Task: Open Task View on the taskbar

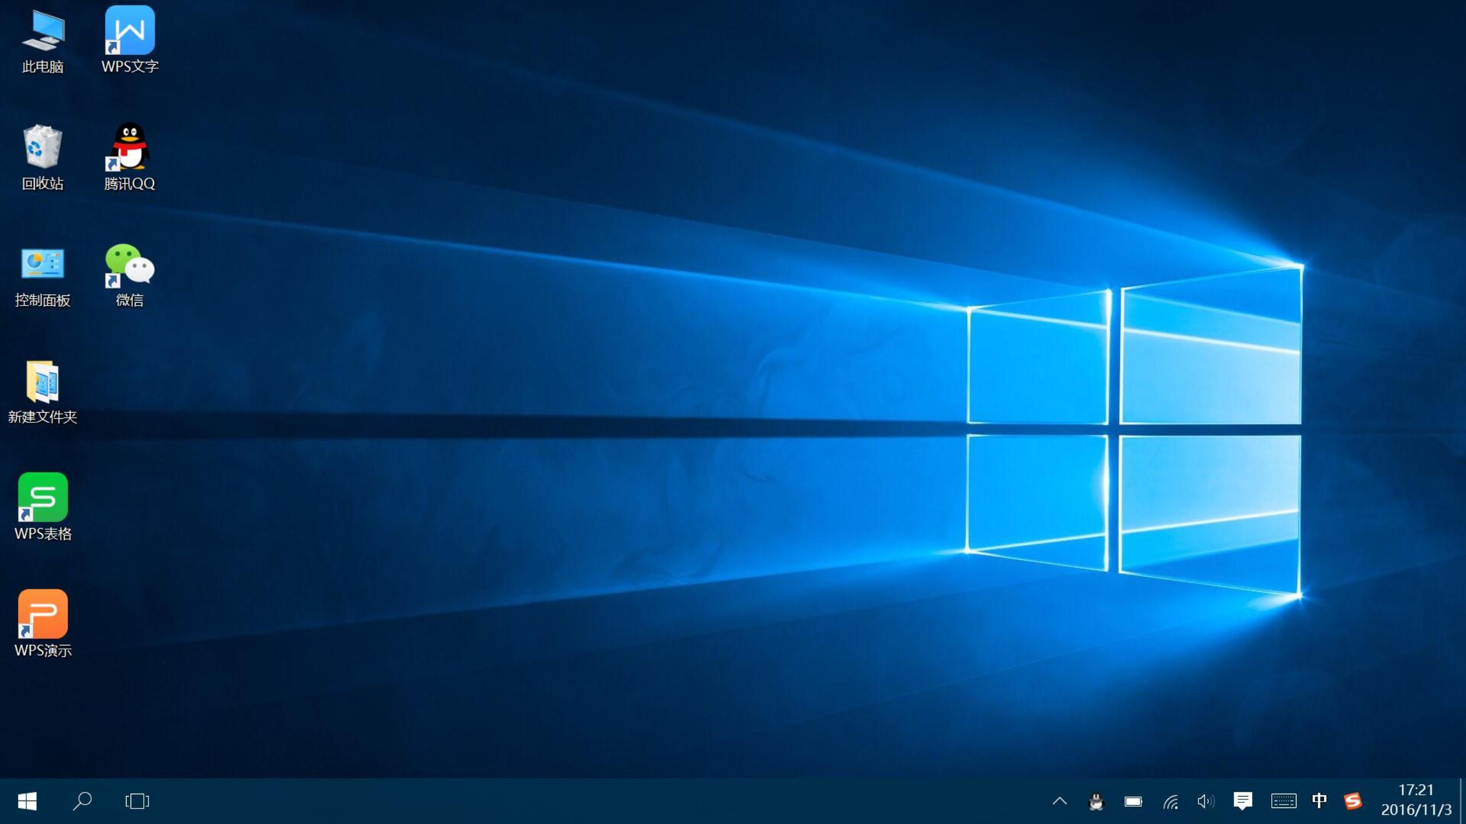Action: [137, 801]
